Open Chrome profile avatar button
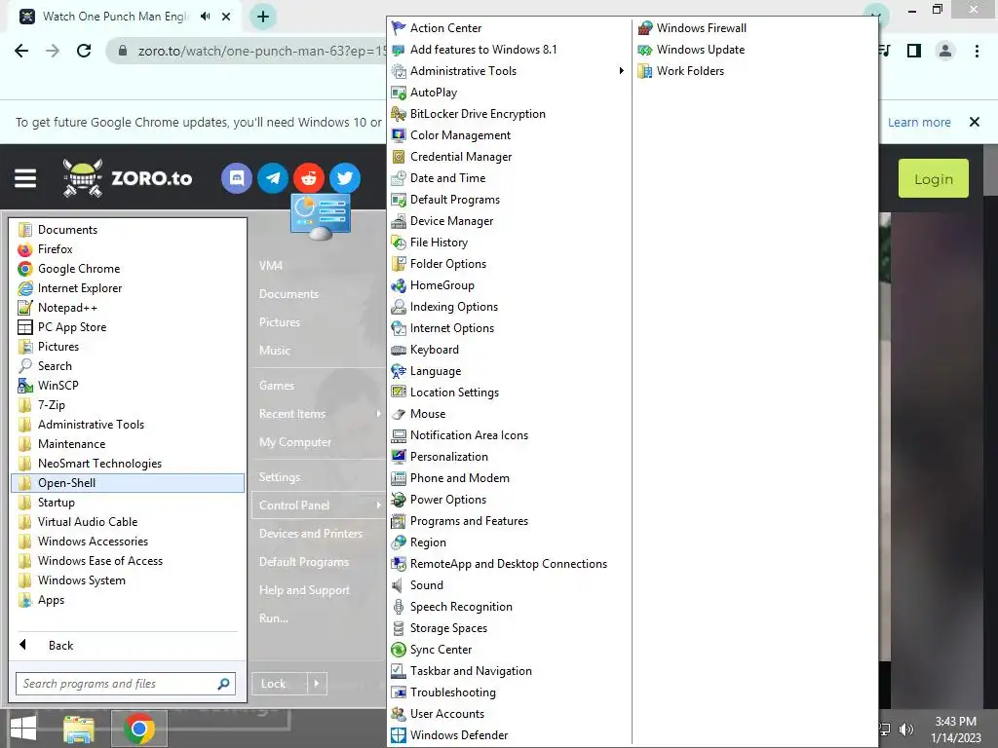998x748 pixels. click(x=945, y=51)
